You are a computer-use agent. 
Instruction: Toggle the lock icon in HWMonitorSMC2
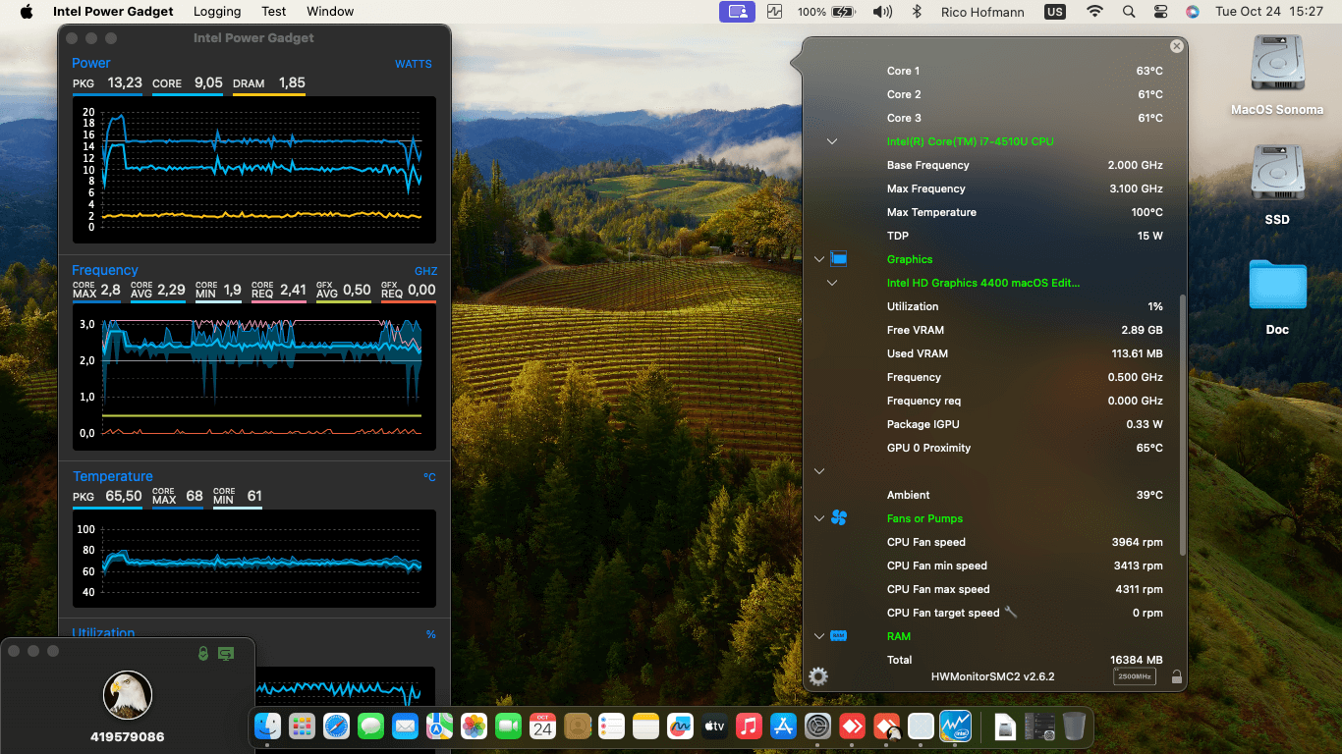[1176, 676]
